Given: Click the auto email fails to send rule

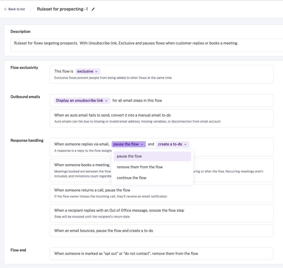Looking at the screenshot, I should tap(162, 118).
